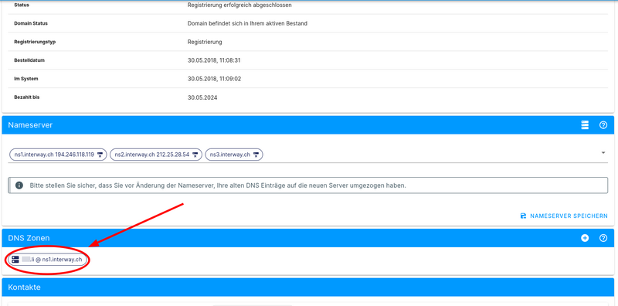Screen dimensions: 618x306
Task: Click the Bezahlt bis label
Action: [x=27, y=97]
